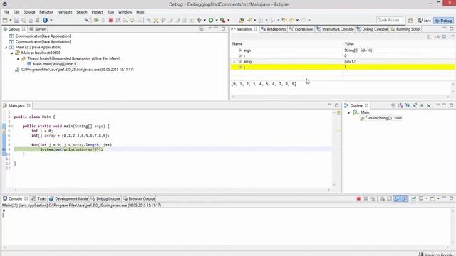
Task: Toggle Show Console When Standard Error Changes
Action: click(404, 199)
